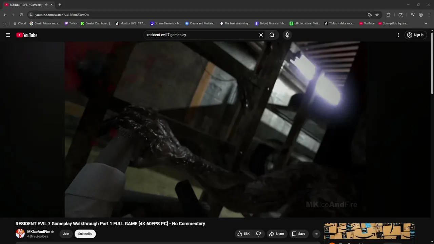Image resolution: width=434 pixels, height=244 pixels.
Task: Open the apps grid in bookmarks bar
Action: click(4, 23)
